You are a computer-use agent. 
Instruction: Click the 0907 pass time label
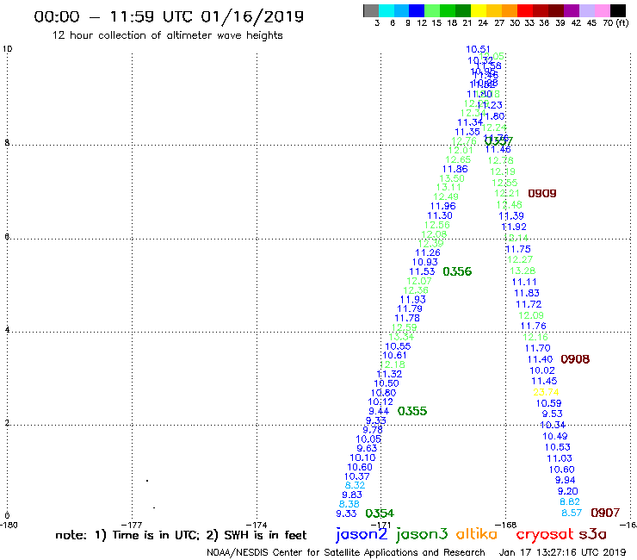click(x=605, y=513)
